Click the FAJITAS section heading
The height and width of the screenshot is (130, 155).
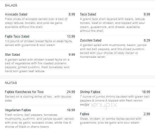[x=11, y=83]
